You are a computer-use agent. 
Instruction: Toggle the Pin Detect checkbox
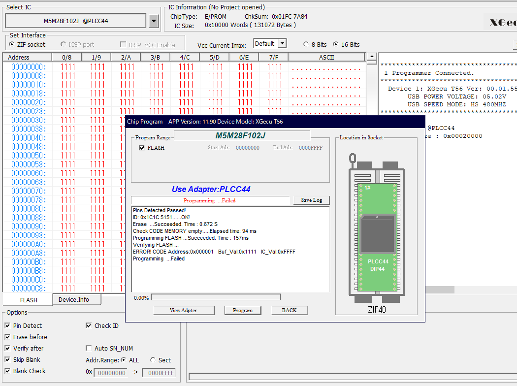(x=7, y=326)
